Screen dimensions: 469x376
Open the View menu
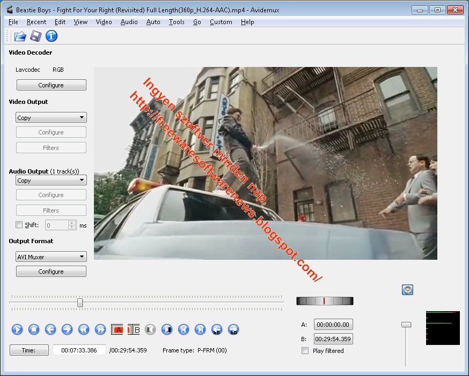coord(80,22)
